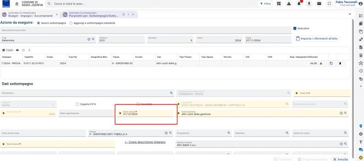Open the bookmarks icon in right sidebar
364x161 pixels.
point(360,24)
